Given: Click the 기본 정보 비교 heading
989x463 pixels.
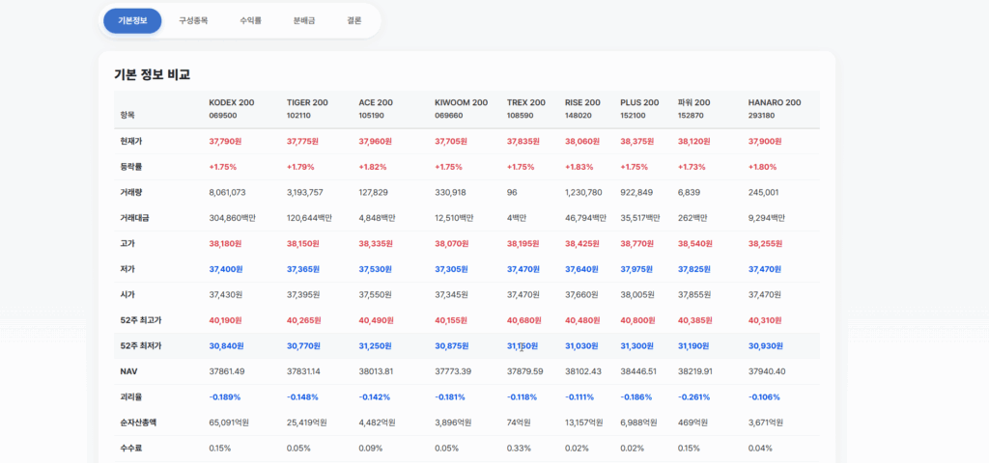Looking at the screenshot, I should point(152,74).
